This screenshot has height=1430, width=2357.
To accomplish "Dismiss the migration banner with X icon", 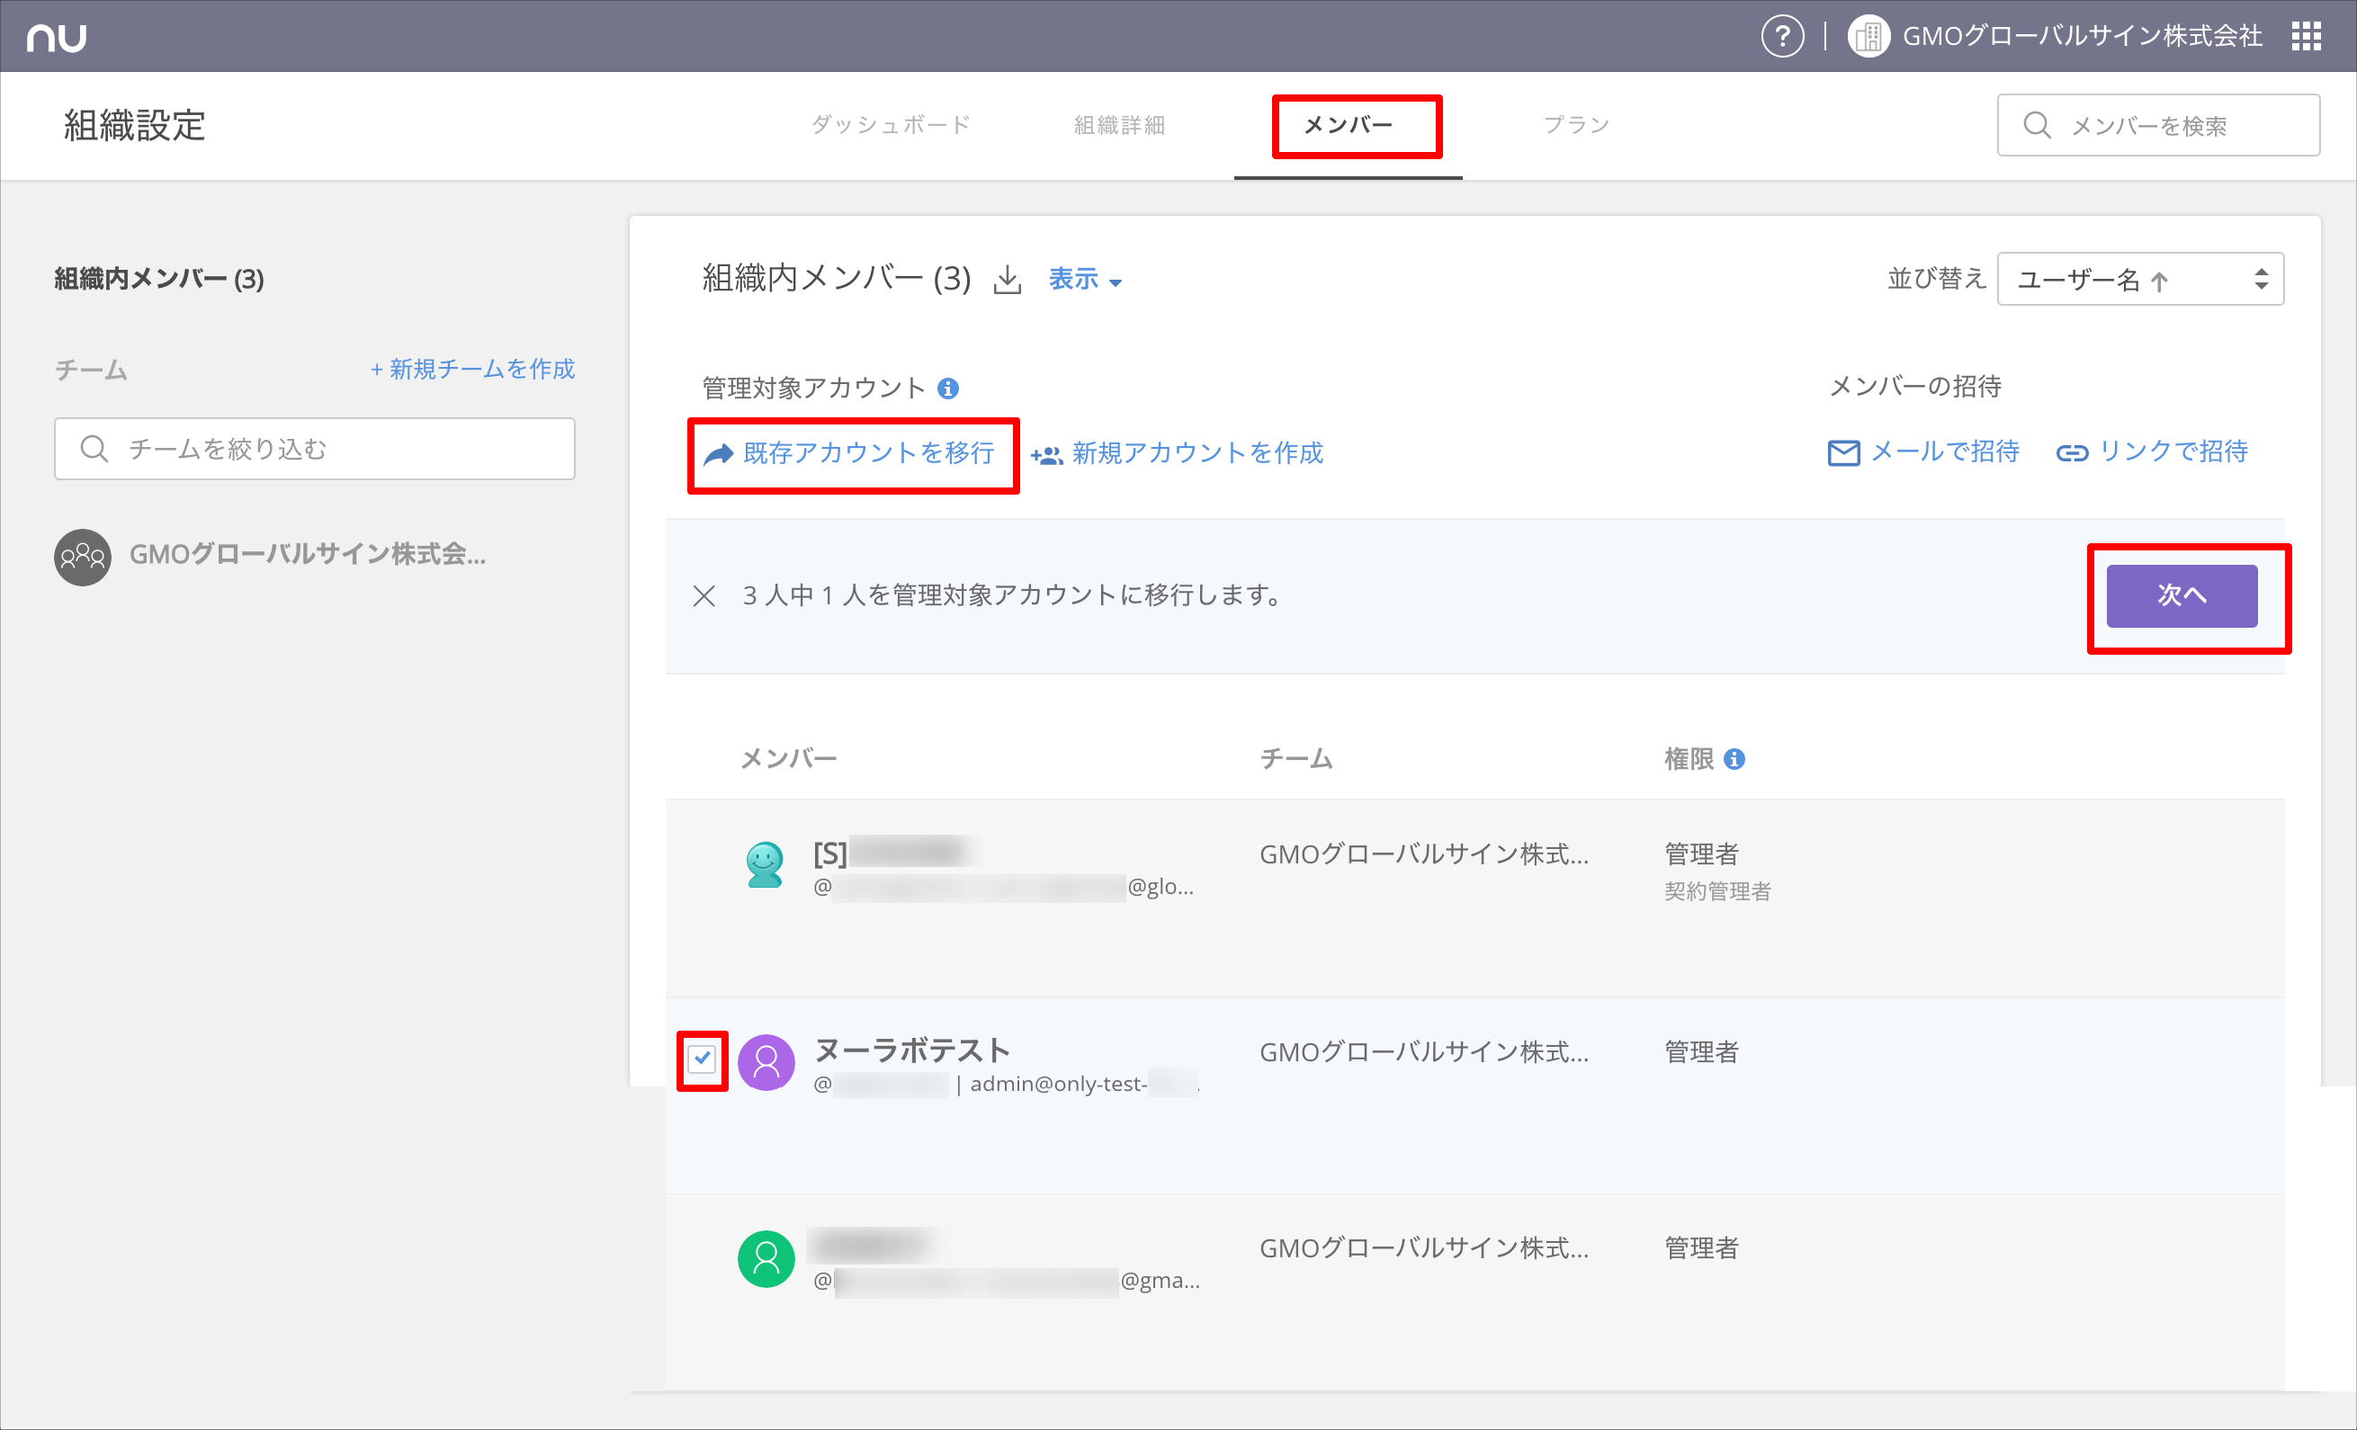I will coord(704,596).
